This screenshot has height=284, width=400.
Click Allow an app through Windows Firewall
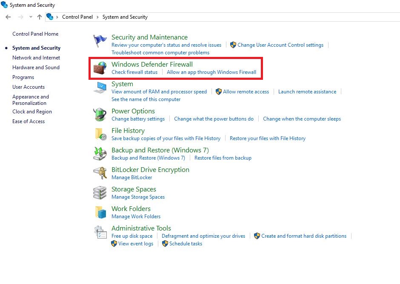pyautogui.click(x=211, y=72)
